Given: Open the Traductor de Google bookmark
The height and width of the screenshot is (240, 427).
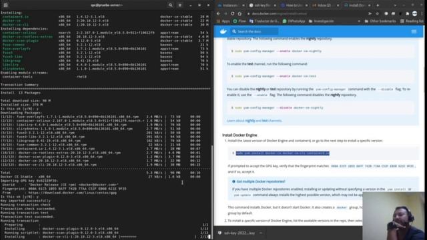Looking at the screenshot, I should (264, 21).
